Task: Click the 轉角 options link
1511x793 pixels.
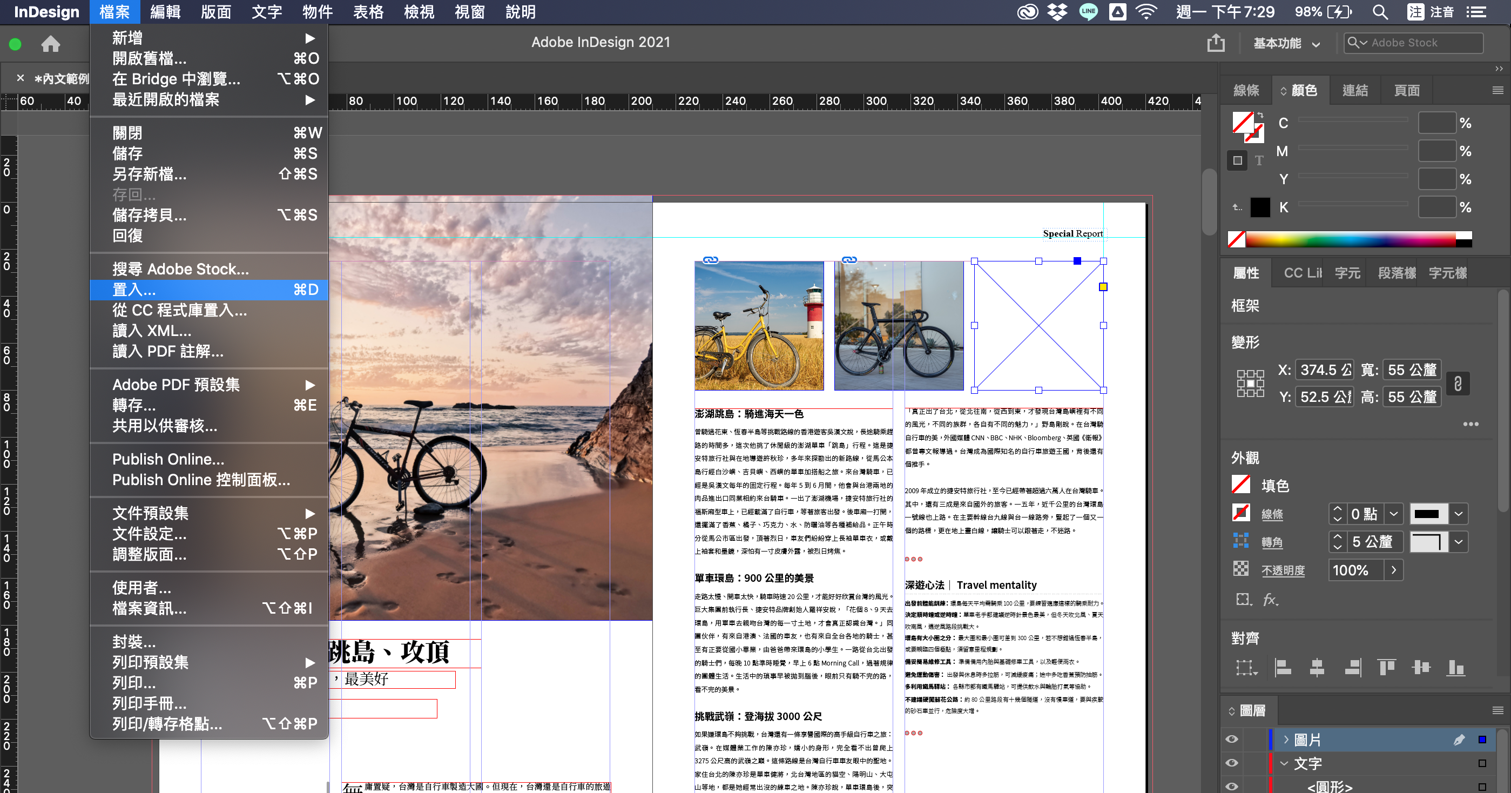Action: 1272,542
